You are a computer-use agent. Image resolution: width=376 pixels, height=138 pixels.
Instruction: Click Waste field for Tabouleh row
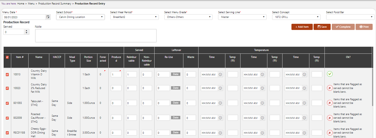(191, 103)
